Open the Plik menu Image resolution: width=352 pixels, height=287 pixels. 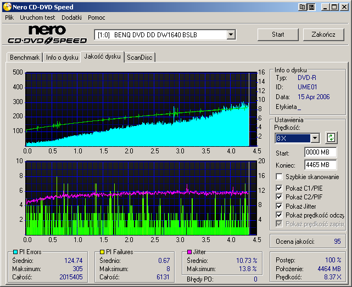tap(9, 18)
